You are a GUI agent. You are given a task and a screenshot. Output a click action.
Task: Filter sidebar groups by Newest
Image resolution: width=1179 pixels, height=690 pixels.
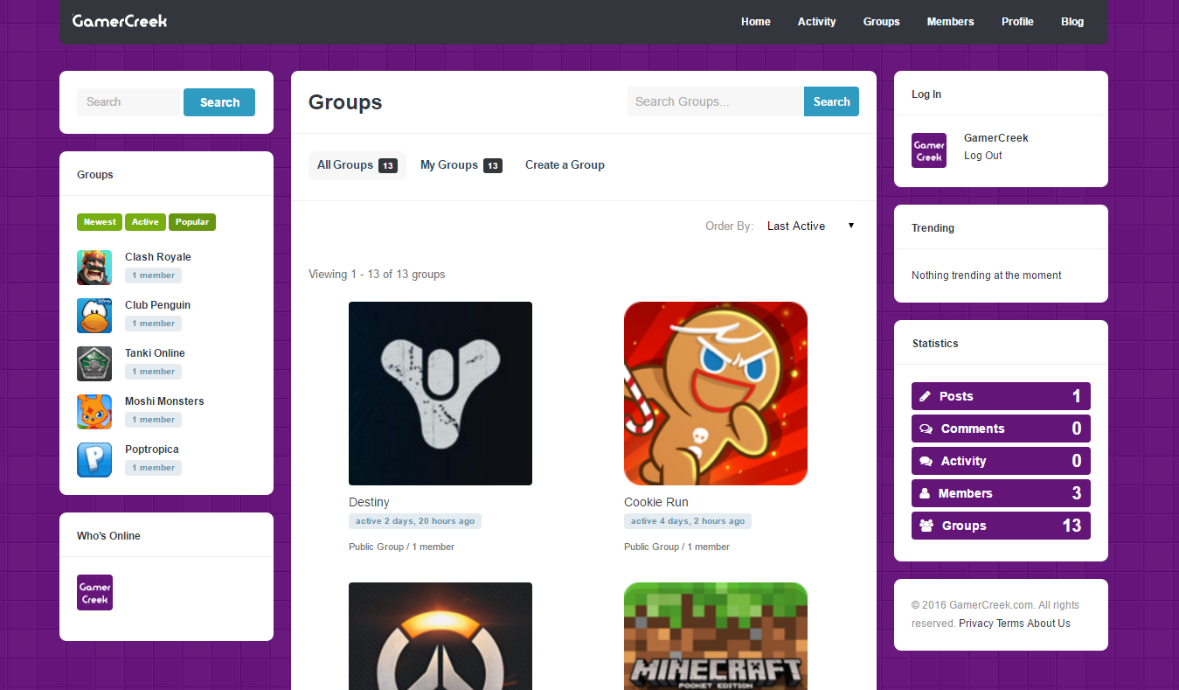coord(100,222)
